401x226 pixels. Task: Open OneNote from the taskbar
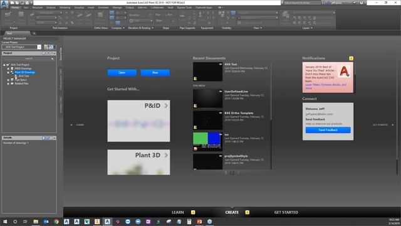click(x=148, y=222)
